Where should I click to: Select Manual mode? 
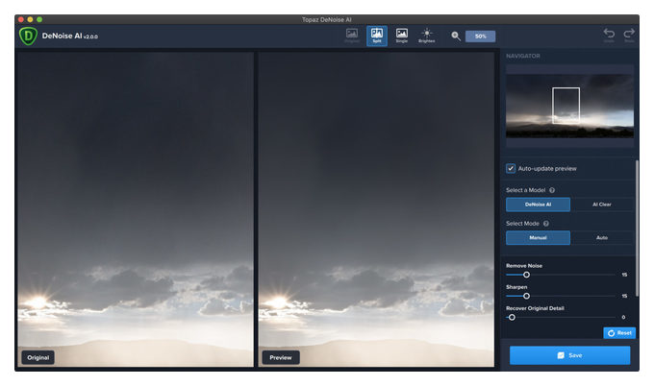538,238
